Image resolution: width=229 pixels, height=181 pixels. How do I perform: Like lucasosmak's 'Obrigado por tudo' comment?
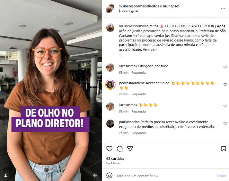coord(225,67)
